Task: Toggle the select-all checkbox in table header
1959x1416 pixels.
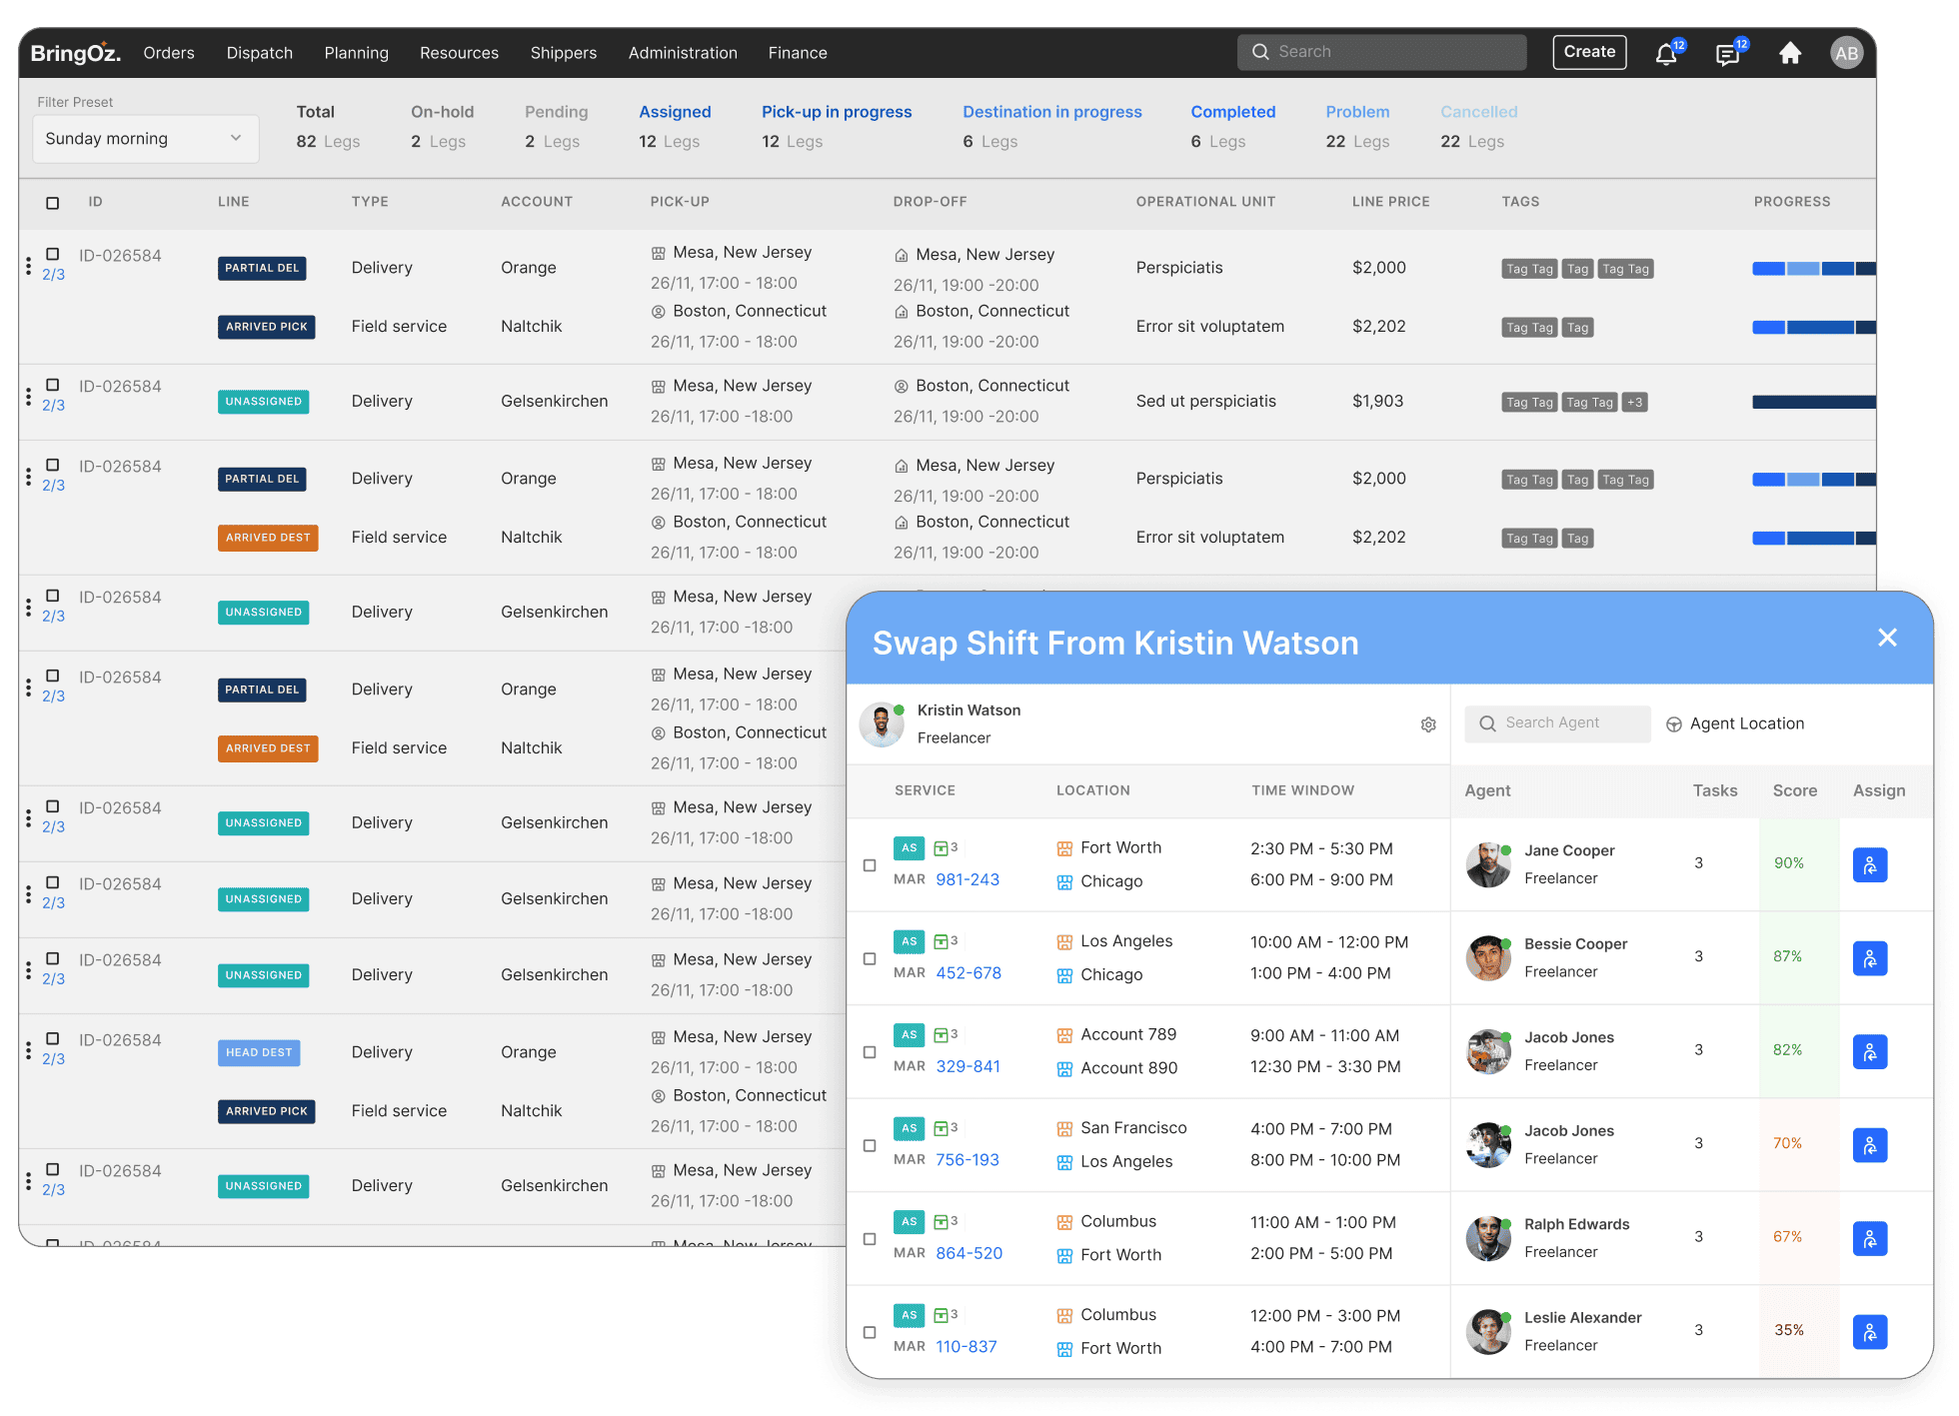Action: 53,203
